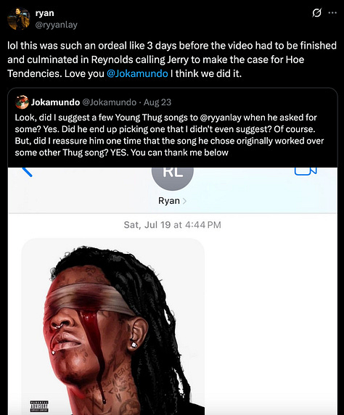Open the three-dot more options menu
The width and height of the screenshot is (344, 415).
pyautogui.click(x=332, y=13)
